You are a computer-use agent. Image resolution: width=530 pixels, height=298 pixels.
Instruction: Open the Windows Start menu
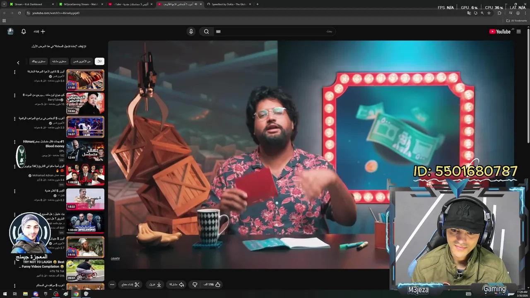5,294
